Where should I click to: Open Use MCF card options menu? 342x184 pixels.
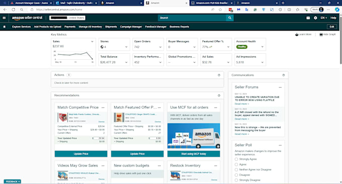pos(216,108)
